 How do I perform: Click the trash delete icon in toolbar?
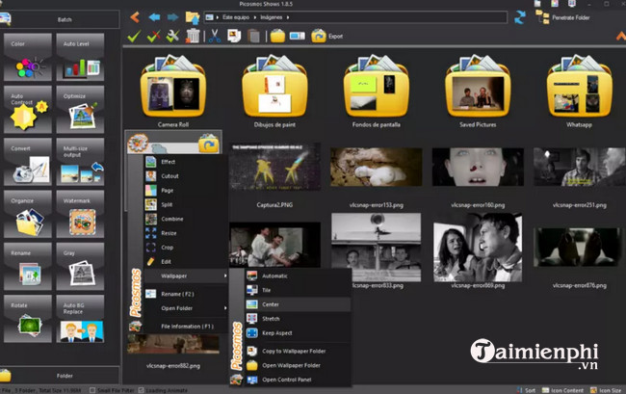pos(193,37)
